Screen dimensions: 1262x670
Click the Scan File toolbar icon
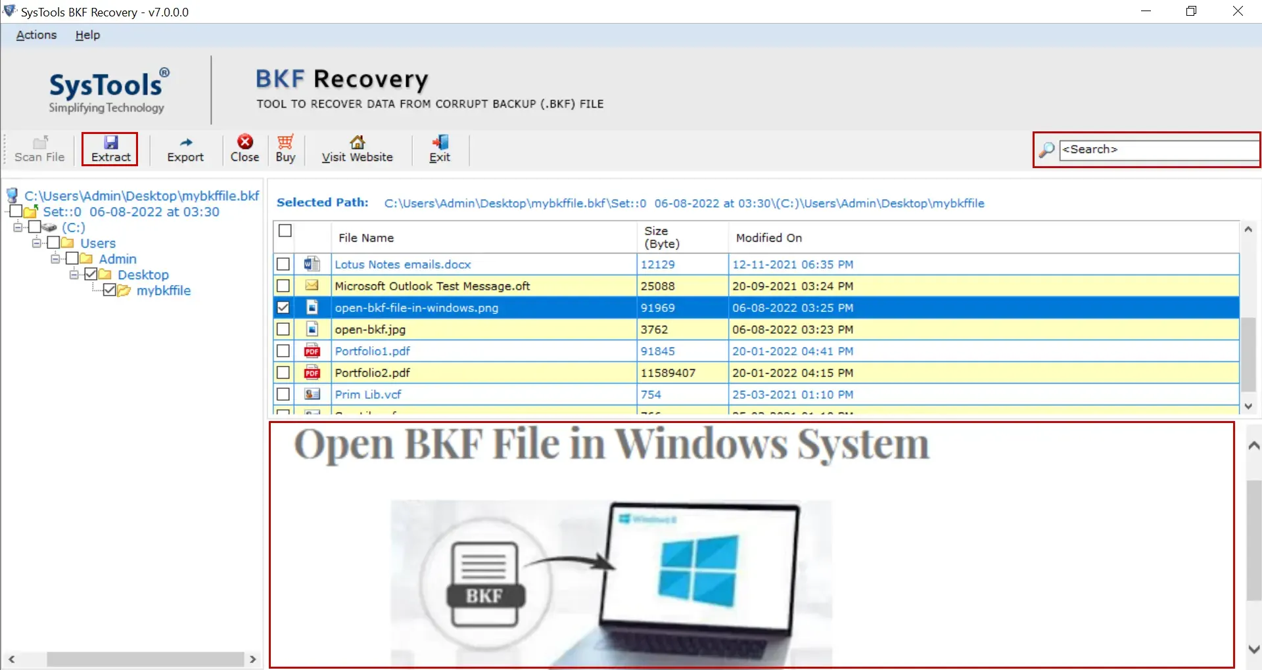pyautogui.click(x=41, y=142)
